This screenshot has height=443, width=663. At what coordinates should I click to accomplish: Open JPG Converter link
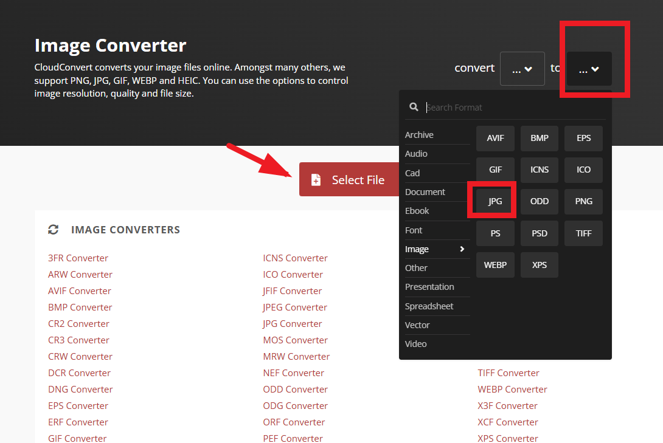pos(292,324)
